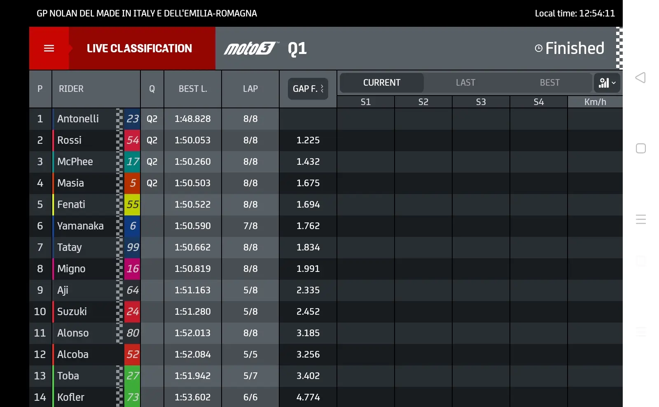Screen dimensions: 659x407
Task: Tap the Moto3 logo
Action: pyautogui.click(x=252, y=49)
